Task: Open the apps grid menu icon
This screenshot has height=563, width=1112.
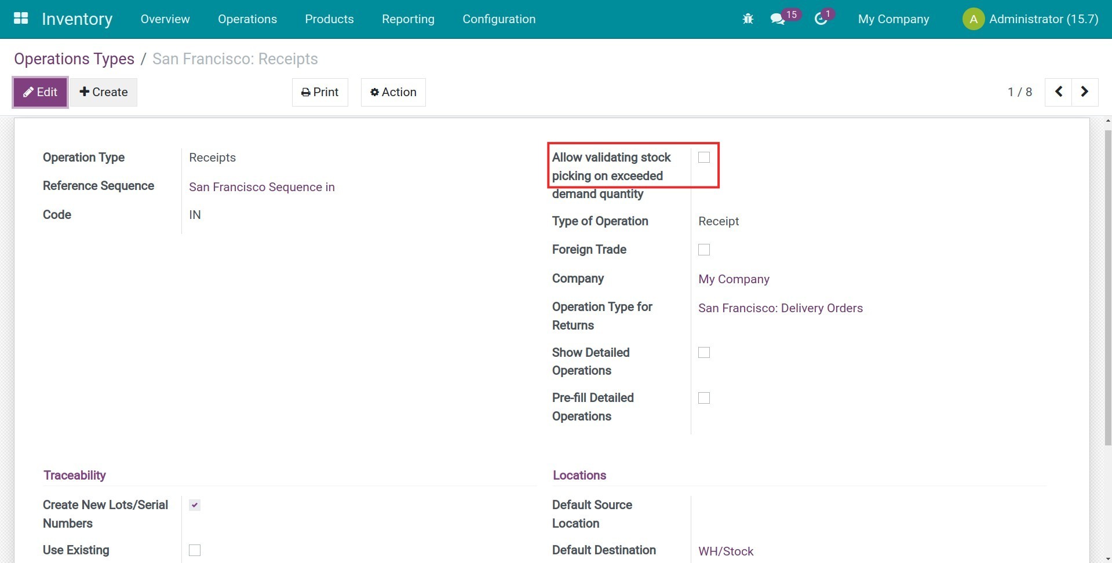Action: [x=21, y=19]
